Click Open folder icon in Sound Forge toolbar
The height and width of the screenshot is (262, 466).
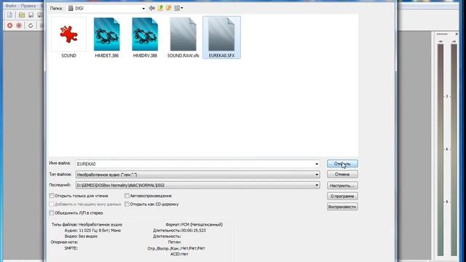(22, 15)
